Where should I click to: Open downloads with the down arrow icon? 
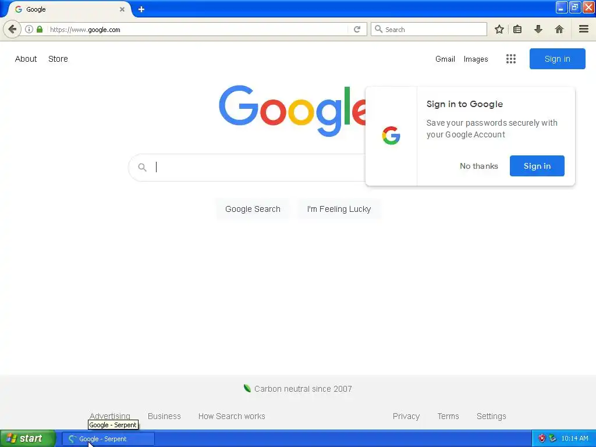tap(538, 29)
